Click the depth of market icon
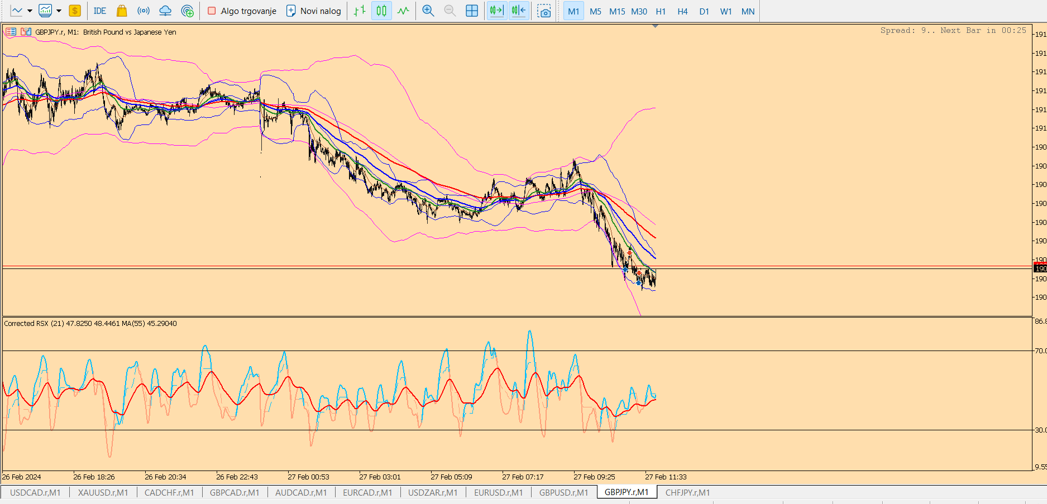This screenshot has width=1047, height=504. point(26,32)
